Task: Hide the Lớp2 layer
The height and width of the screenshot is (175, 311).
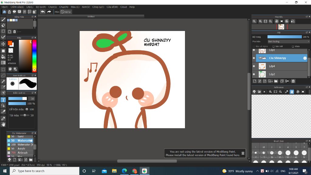Action: [254, 74]
